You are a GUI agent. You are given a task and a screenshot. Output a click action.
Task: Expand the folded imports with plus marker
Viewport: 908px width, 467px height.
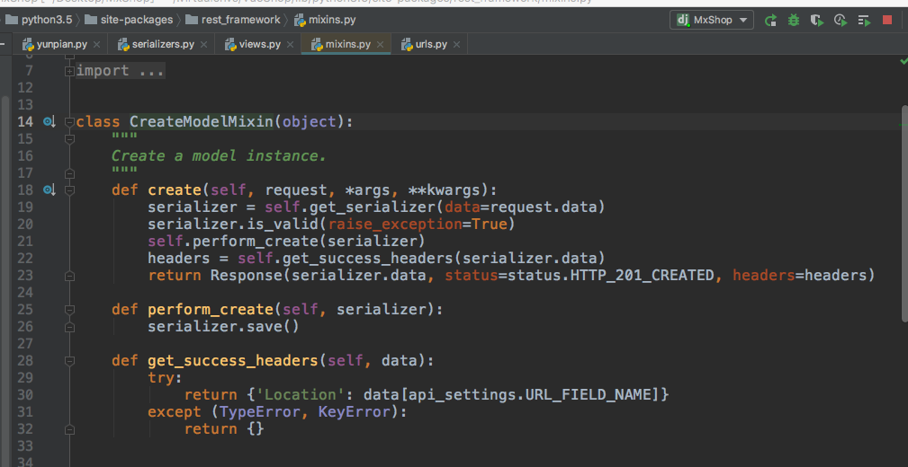tap(69, 71)
